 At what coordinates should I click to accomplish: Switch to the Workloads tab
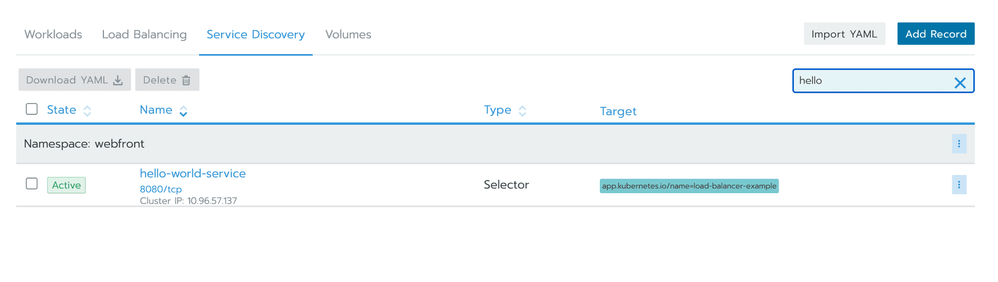click(53, 34)
